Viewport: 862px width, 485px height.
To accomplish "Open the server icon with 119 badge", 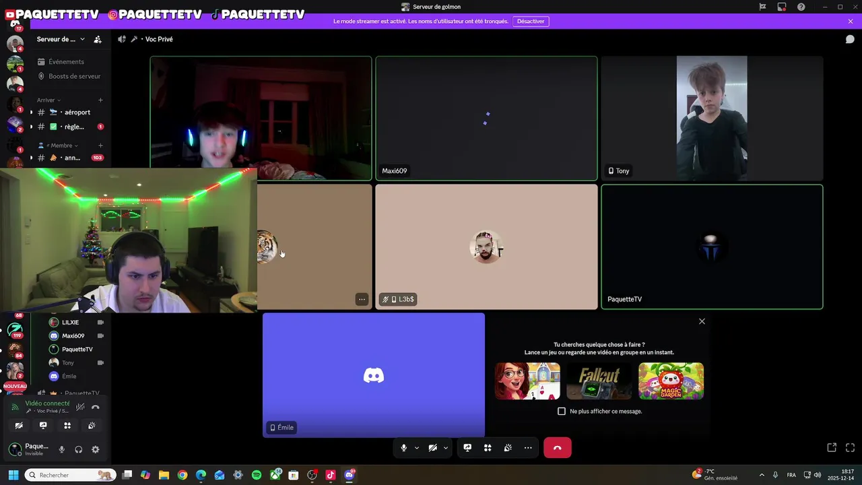I will coord(15,330).
